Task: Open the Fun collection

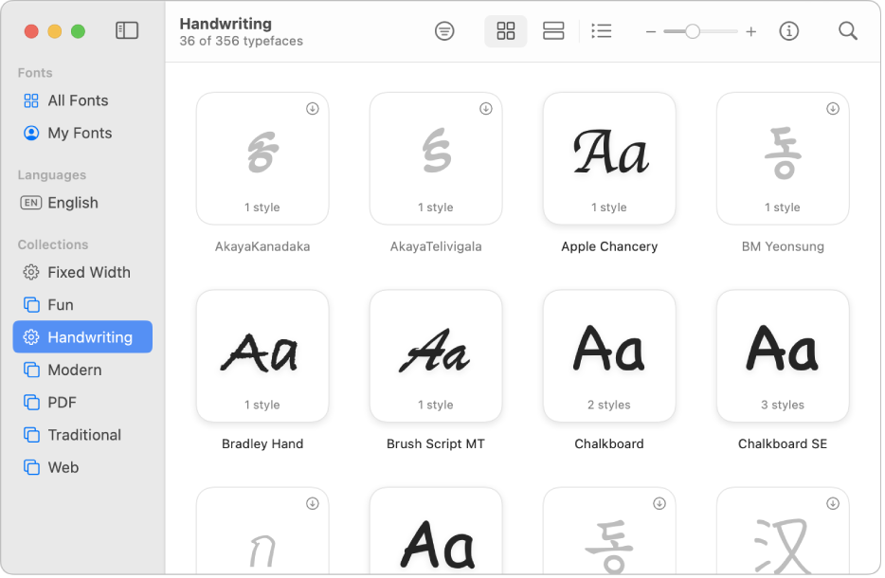Action: click(x=82, y=305)
